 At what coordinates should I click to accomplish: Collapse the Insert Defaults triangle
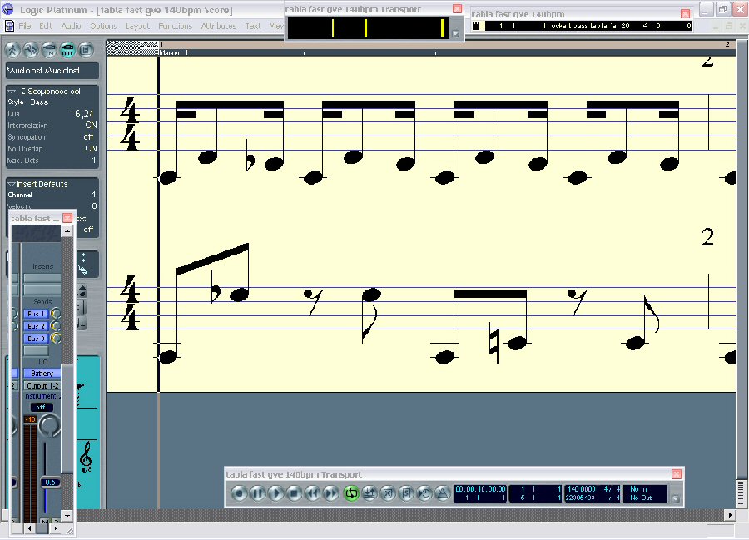[12, 184]
